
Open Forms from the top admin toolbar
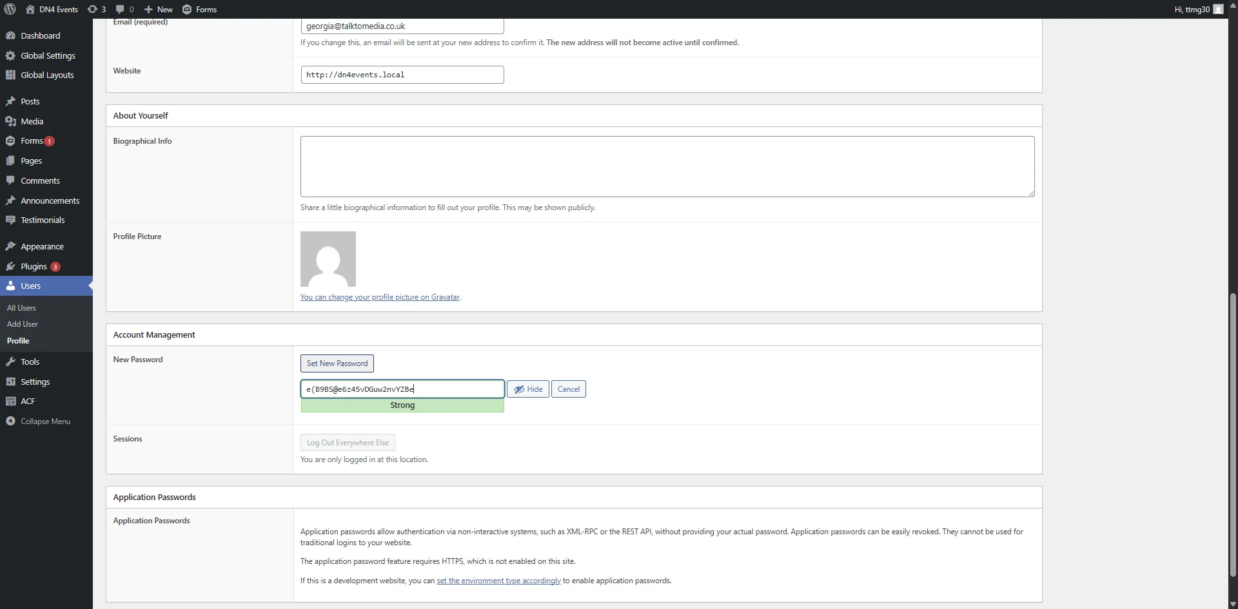199,9
